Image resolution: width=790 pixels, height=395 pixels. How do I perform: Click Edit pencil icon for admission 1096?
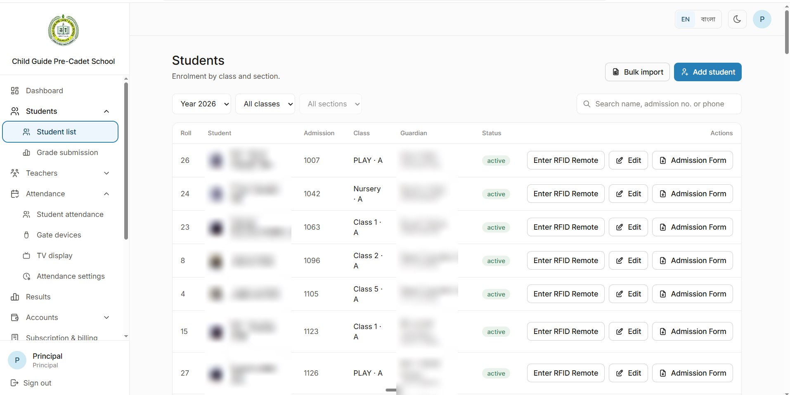tap(620, 261)
